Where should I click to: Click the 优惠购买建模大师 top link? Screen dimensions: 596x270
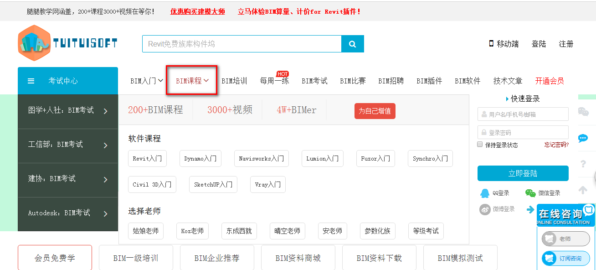[198, 11]
